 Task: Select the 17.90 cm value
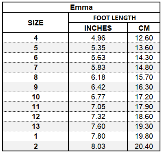144,107
